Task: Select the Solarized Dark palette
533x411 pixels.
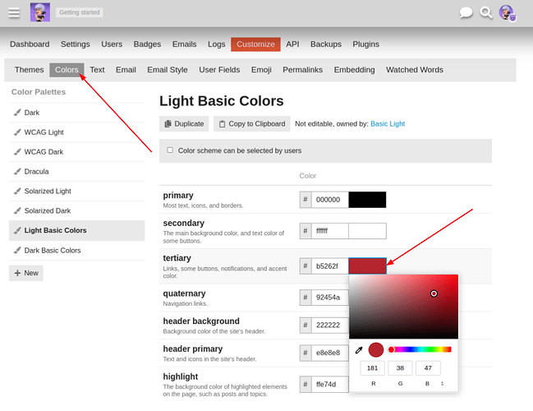Action: [77, 211]
